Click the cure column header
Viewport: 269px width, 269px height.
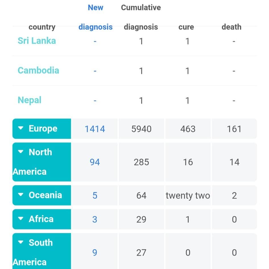tap(186, 27)
